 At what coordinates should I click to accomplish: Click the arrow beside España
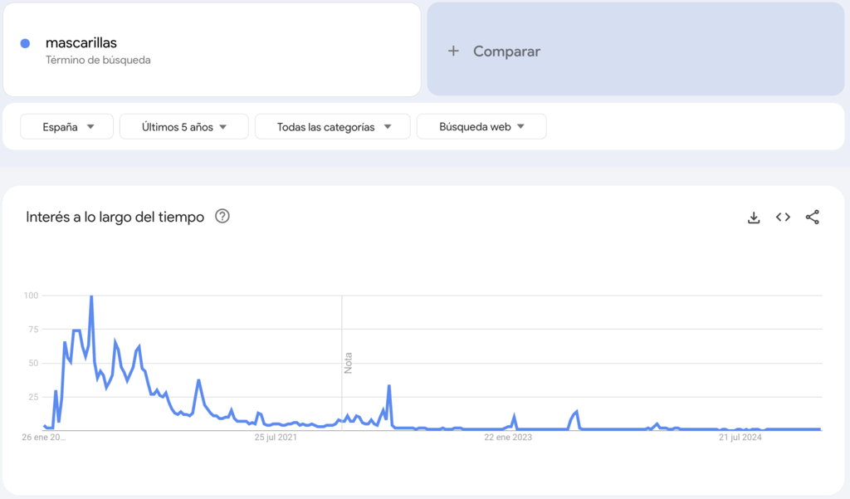click(90, 127)
